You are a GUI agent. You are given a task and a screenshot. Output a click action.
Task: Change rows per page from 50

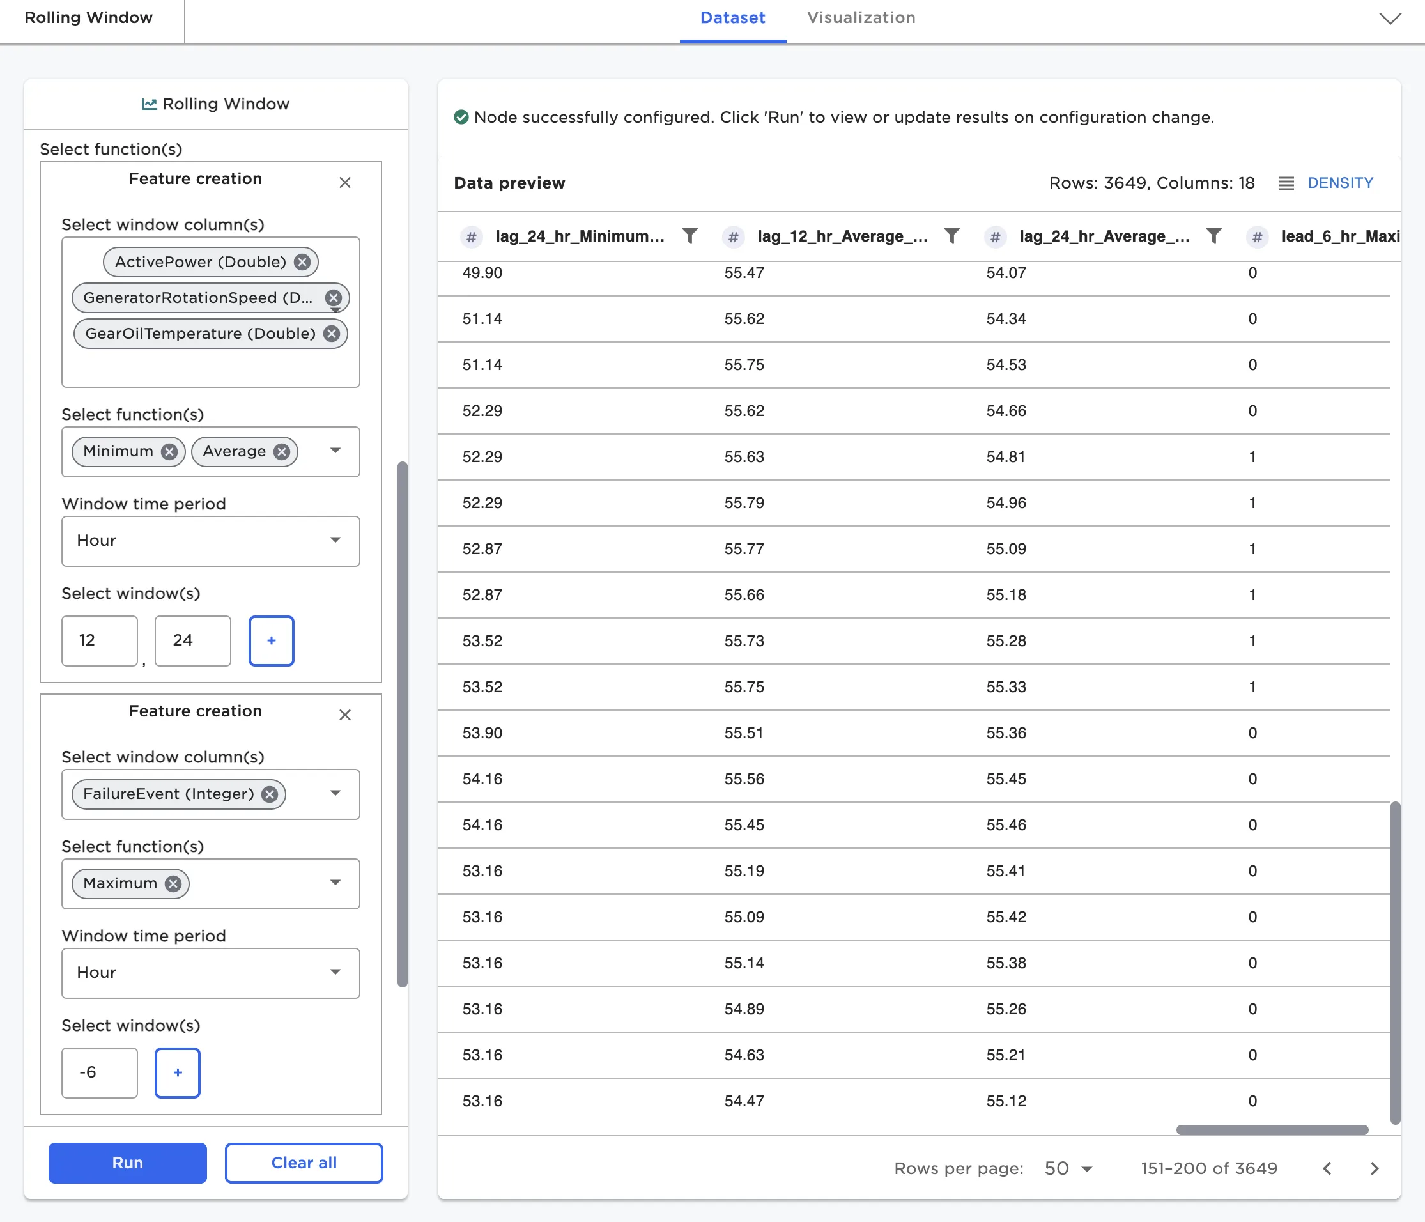point(1068,1168)
